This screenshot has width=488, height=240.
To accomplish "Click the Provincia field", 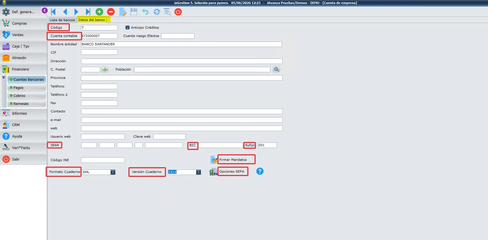I will 182,78.
